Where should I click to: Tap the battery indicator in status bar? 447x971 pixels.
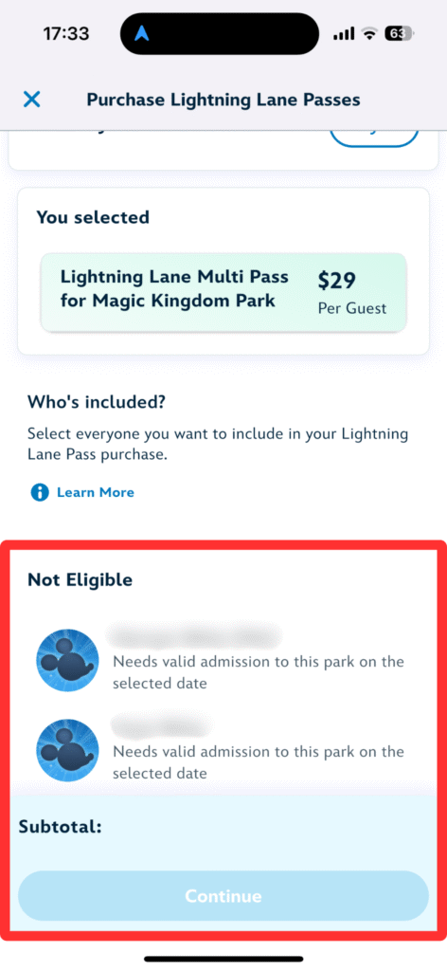pyautogui.click(x=400, y=33)
